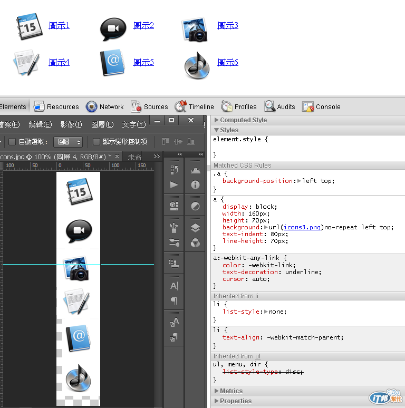The image size is (405, 408).
Task: Switch to the Timeline tab
Action: (x=194, y=106)
